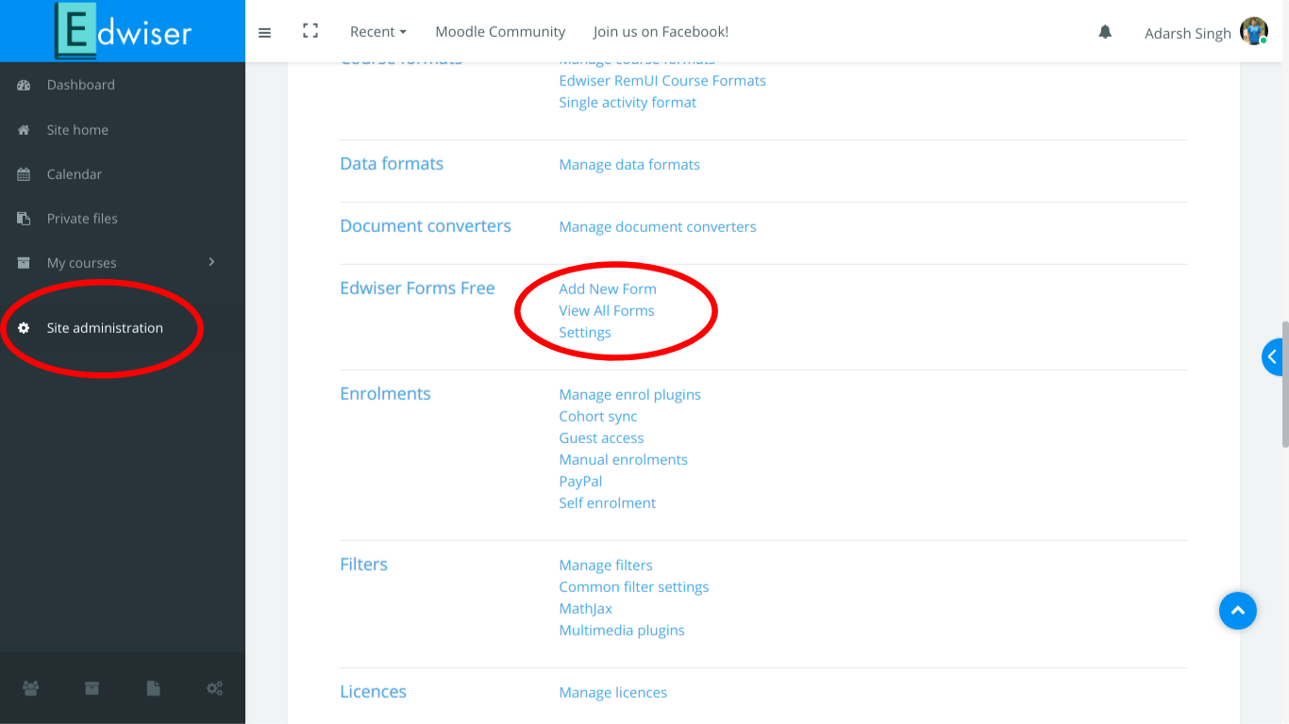Open Self enrolment link
Screen dimensions: 1289x724
(x=608, y=503)
